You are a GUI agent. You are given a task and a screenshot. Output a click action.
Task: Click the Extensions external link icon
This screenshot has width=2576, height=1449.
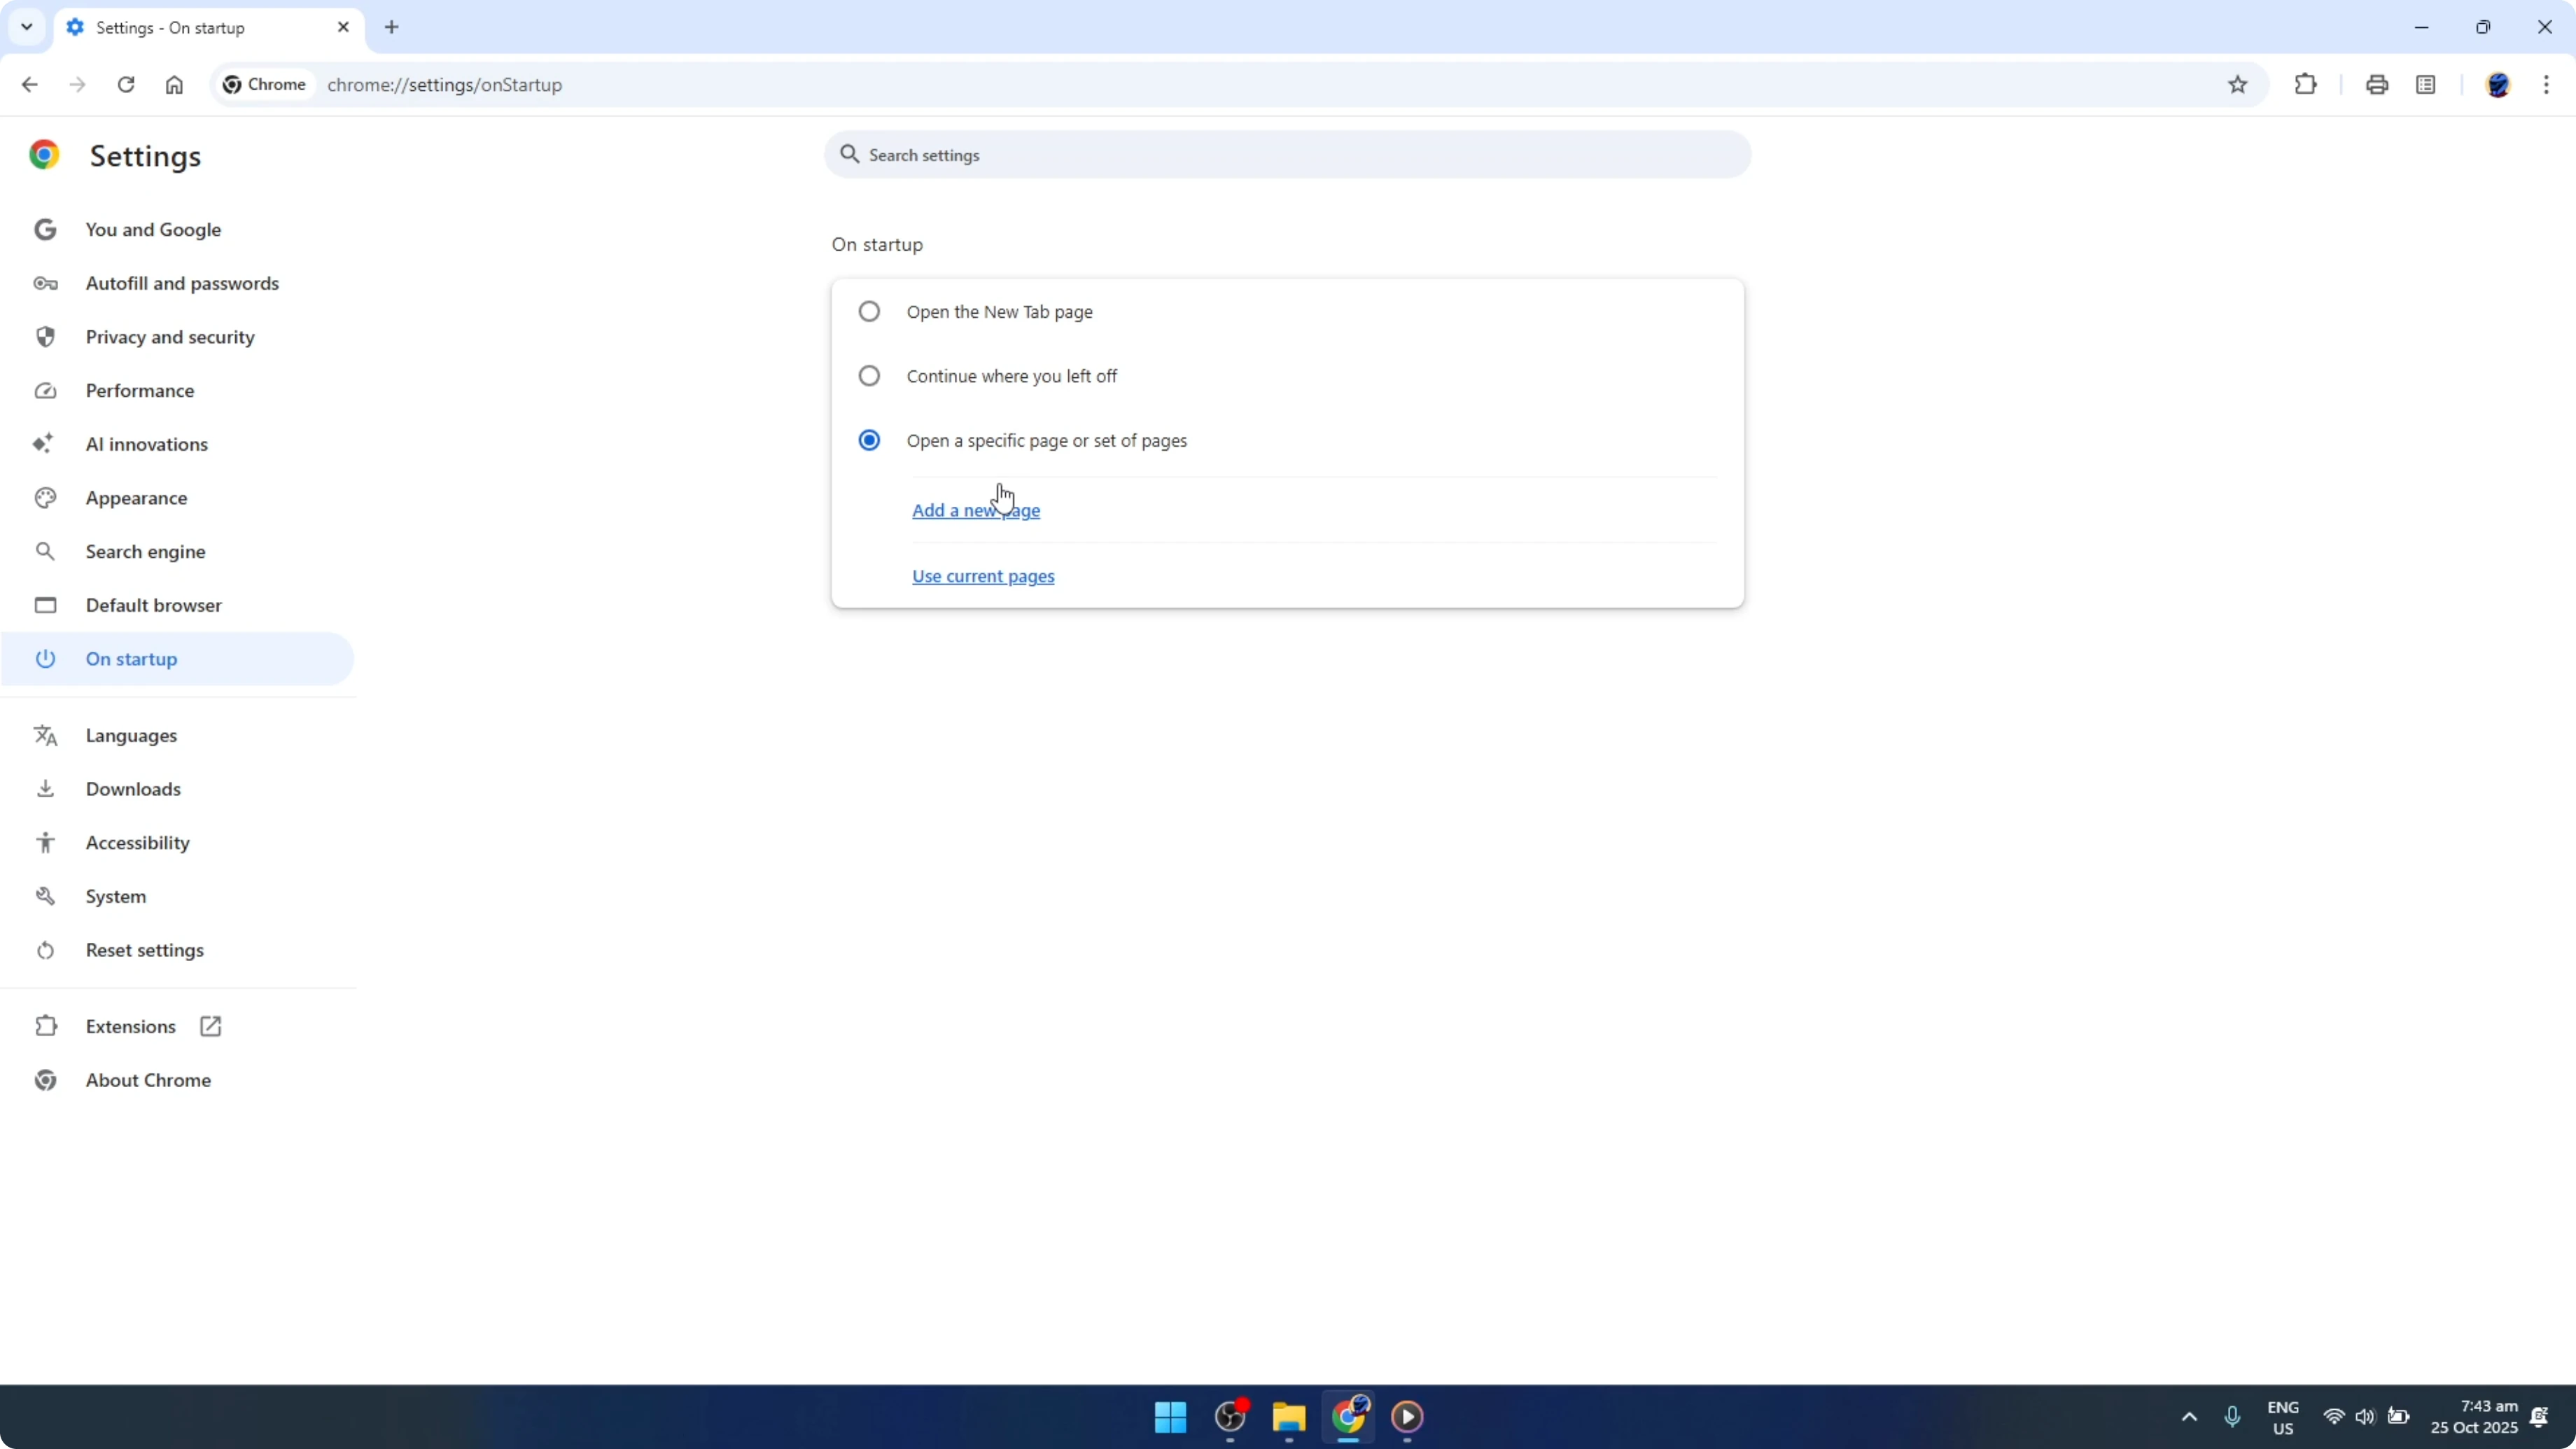210,1027
